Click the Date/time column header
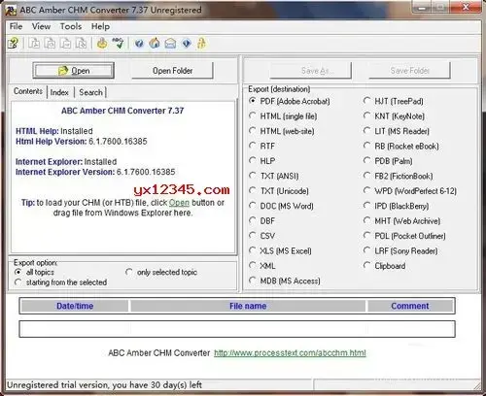Screen dimensions: 486x396 (x=75, y=306)
